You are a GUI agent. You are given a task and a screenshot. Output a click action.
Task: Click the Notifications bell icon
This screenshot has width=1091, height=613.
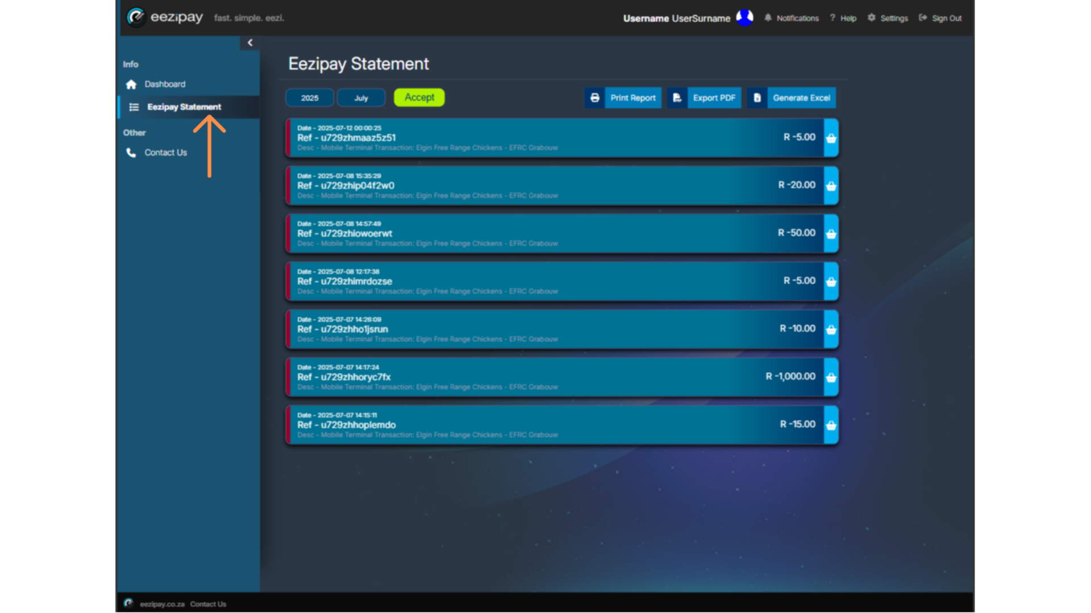tap(768, 18)
